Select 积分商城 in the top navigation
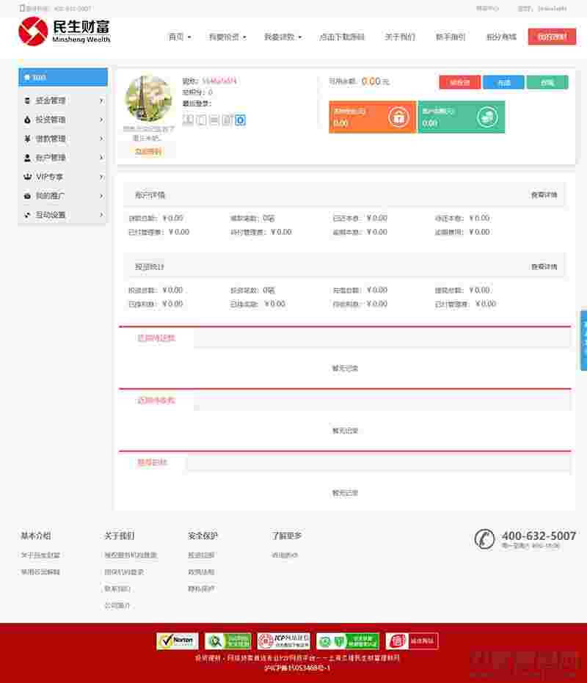 [500, 36]
